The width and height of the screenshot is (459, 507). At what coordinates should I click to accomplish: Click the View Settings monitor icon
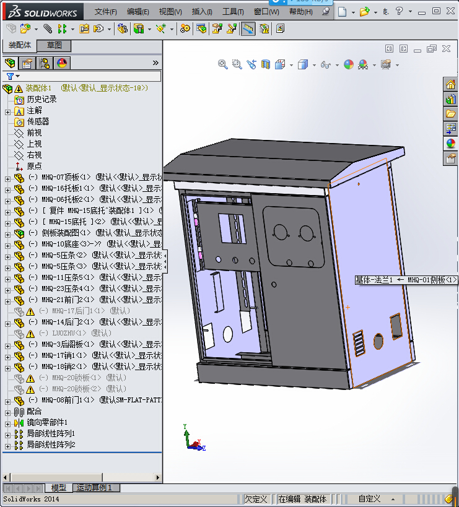(385, 64)
